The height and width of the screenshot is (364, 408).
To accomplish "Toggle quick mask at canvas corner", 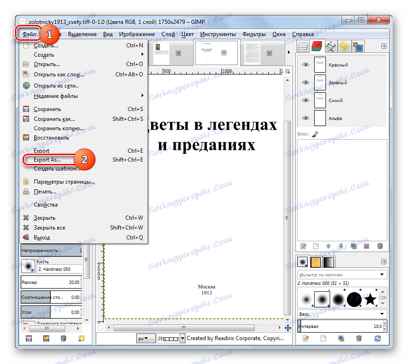I will (x=100, y=328).
